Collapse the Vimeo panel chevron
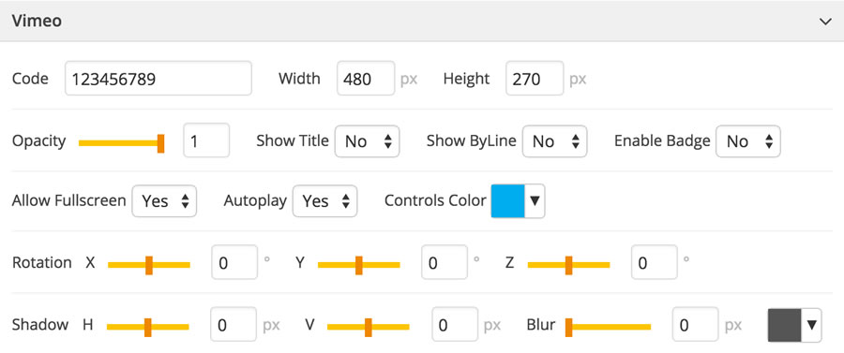Image resolution: width=844 pixels, height=353 pixels. click(824, 22)
